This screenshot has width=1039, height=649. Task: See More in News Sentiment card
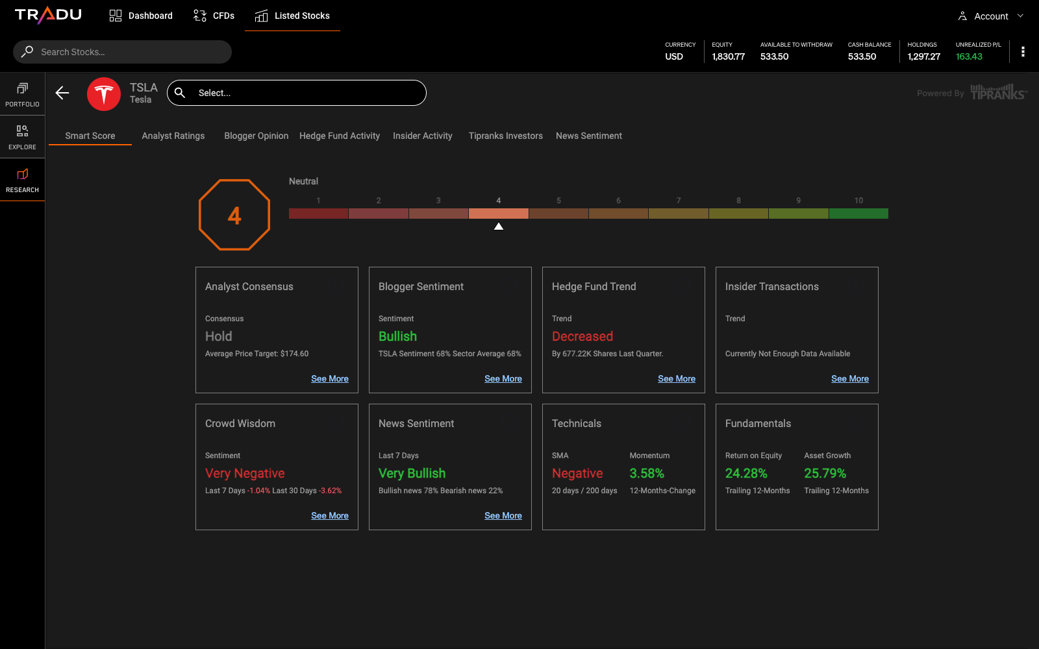click(x=503, y=516)
